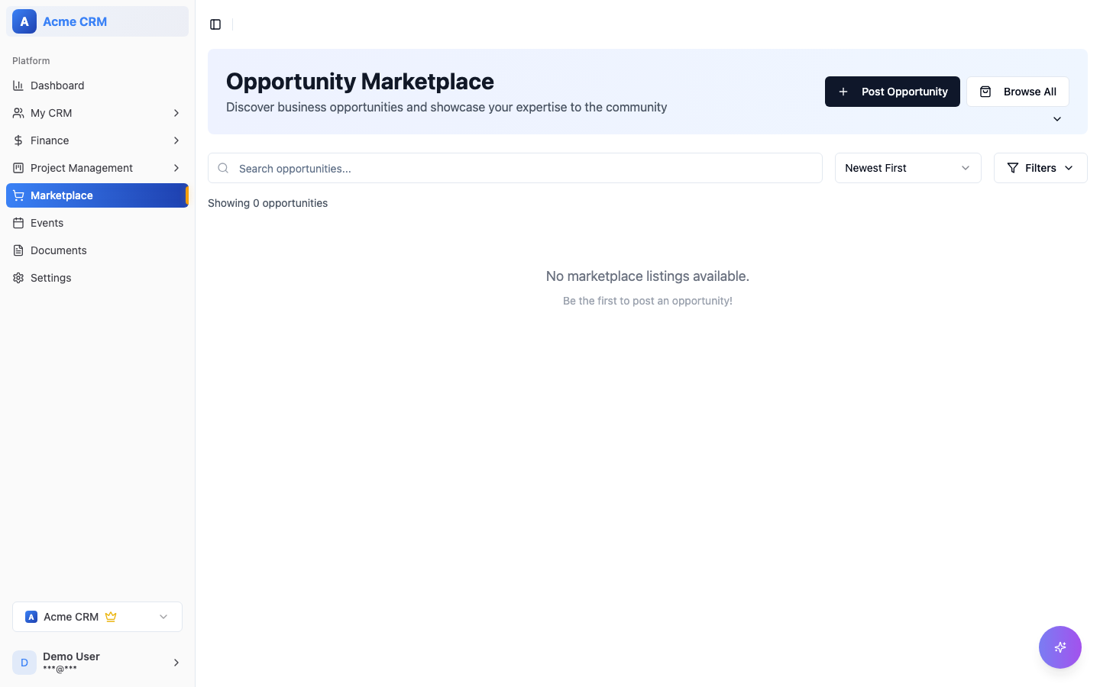Click the Documents file icon

pyautogui.click(x=18, y=250)
